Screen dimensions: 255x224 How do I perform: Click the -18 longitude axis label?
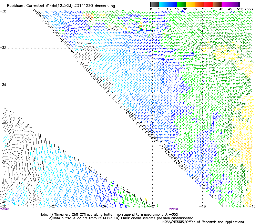click(203, 206)
